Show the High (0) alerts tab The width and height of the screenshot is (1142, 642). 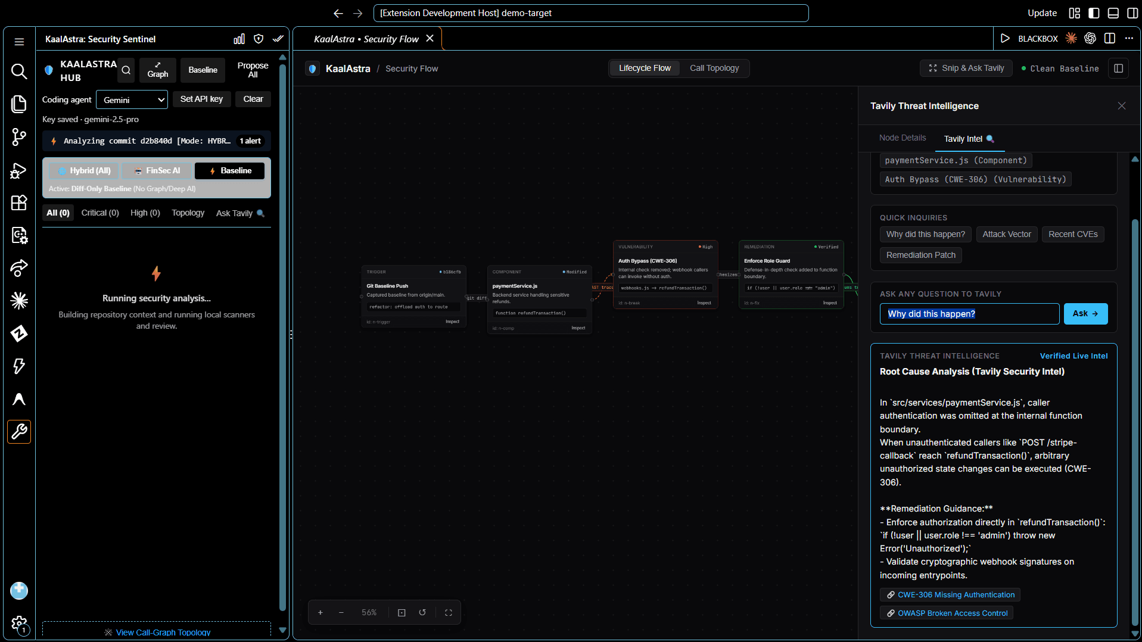click(145, 213)
